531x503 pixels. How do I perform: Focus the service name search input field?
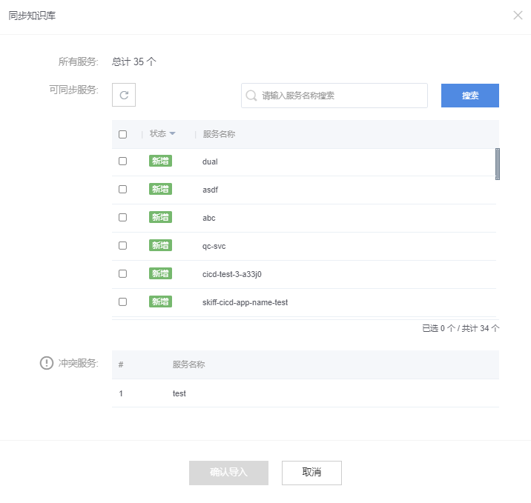click(341, 96)
